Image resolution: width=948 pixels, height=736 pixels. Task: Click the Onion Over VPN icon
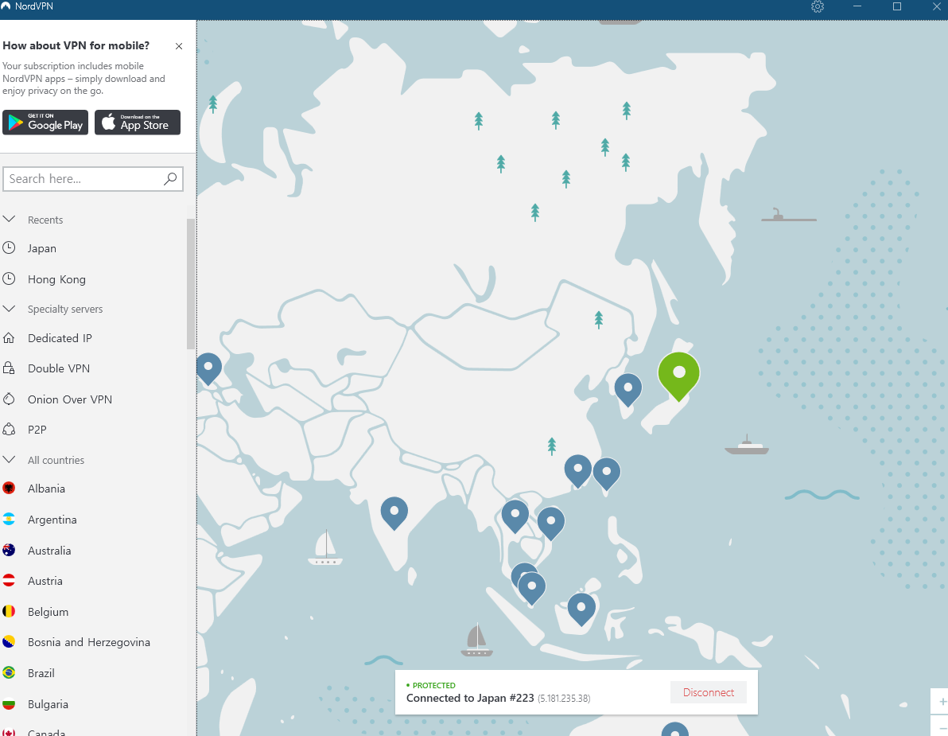coord(9,399)
